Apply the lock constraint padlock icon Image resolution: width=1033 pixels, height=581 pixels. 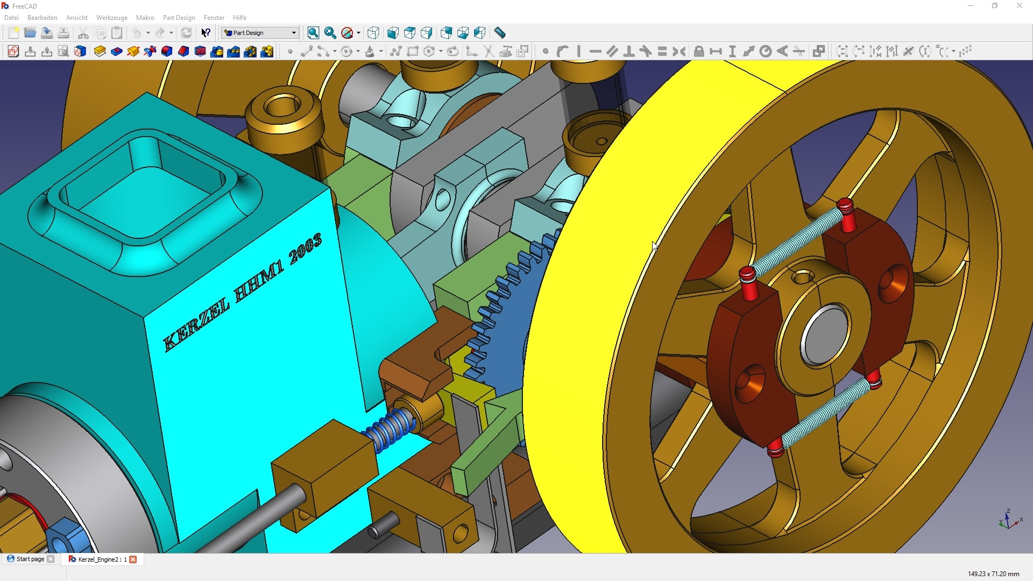coord(698,51)
